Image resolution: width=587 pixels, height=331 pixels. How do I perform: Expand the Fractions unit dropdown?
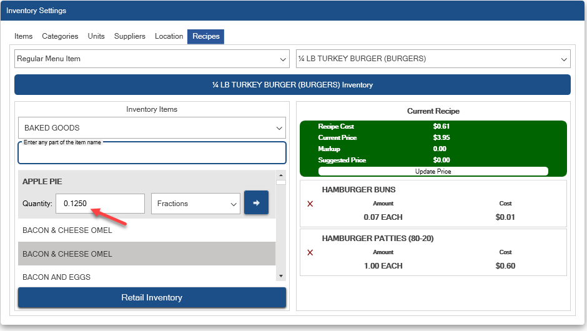coord(195,204)
